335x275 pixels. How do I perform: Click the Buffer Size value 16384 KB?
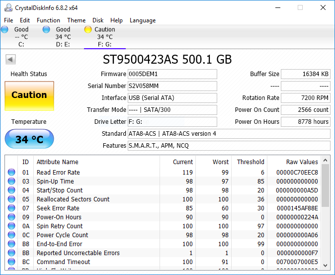click(x=306, y=74)
